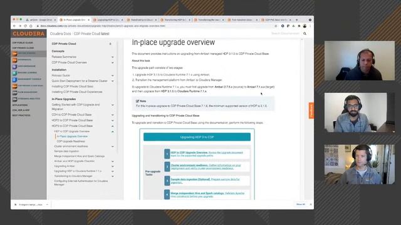The width and height of the screenshot is (401, 225).
Task: Collapse HDP3 to CDP Private Cloud Base
Action: pyautogui.click(x=113, y=126)
